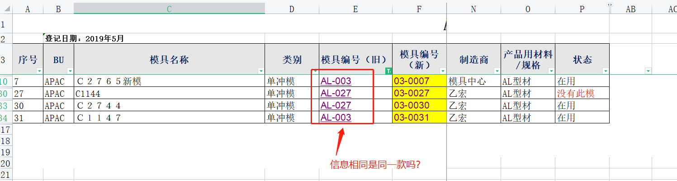Select column N header
677x181 pixels.
(473, 9)
